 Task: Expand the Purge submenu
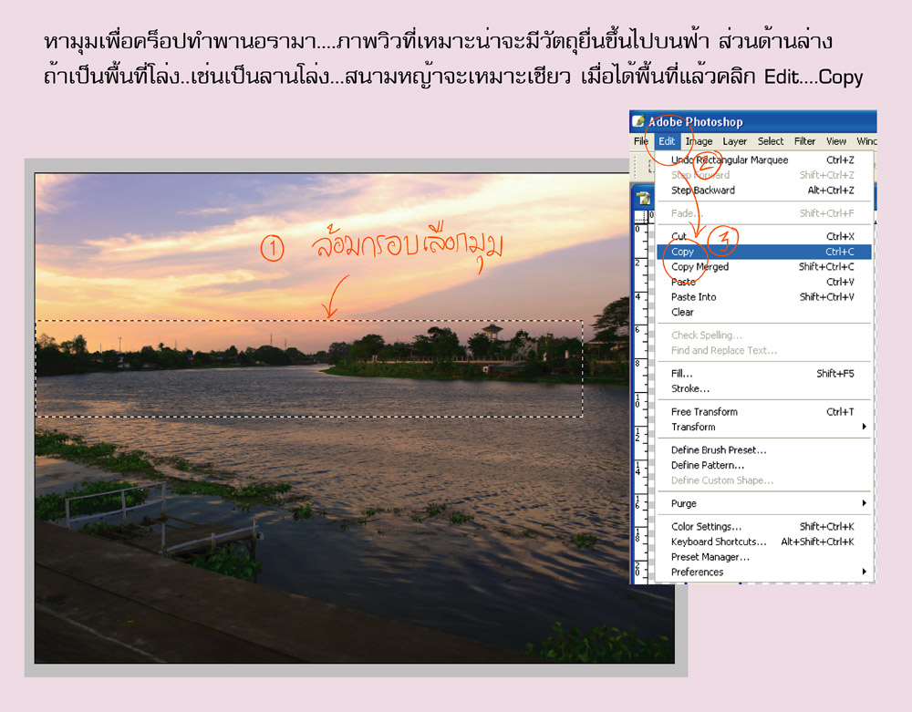[x=684, y=503]
